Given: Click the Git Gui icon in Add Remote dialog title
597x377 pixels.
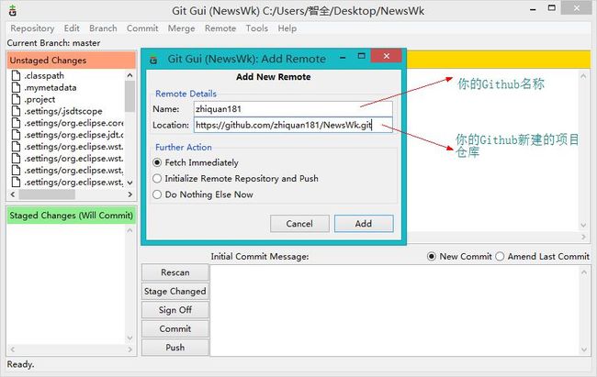Looking at the screenshot, I should (x=153, y=60).
